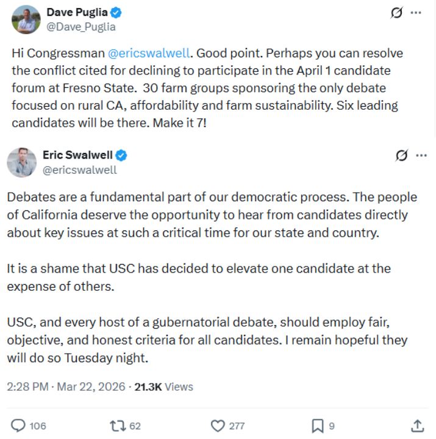This screenshot has height=439, width=436.
Task: Click Eric Swalwell's verified badge
Action: point(121,155)
